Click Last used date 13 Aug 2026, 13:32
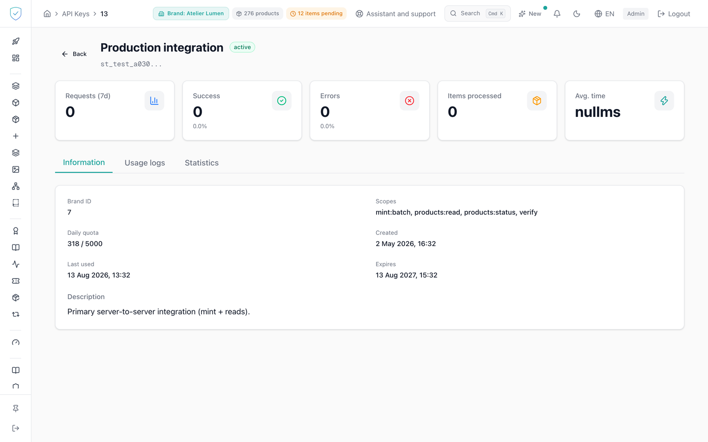The width and height of the screenshot is (708, 442). click(x=99, y=275)
